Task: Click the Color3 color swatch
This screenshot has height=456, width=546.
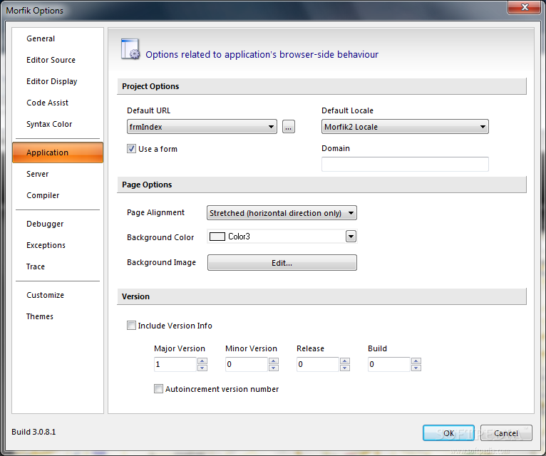Action: point(217,237)
